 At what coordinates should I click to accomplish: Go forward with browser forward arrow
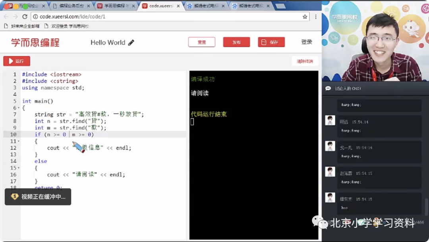click(15, 17)
